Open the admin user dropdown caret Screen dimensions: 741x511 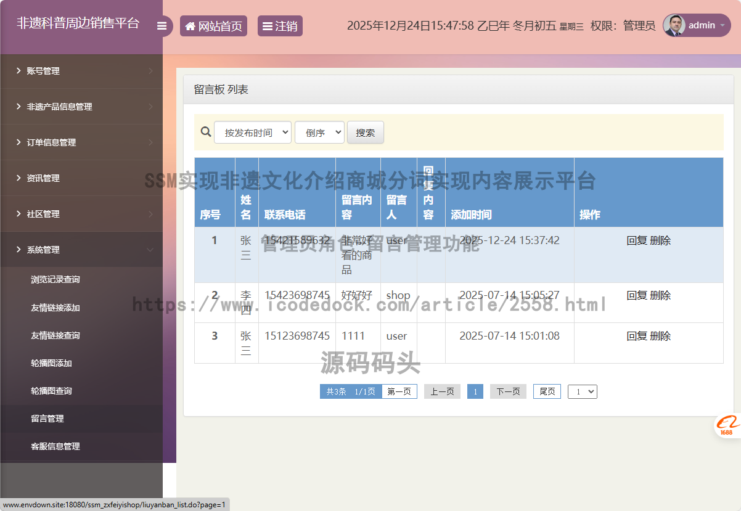point(722,25)
